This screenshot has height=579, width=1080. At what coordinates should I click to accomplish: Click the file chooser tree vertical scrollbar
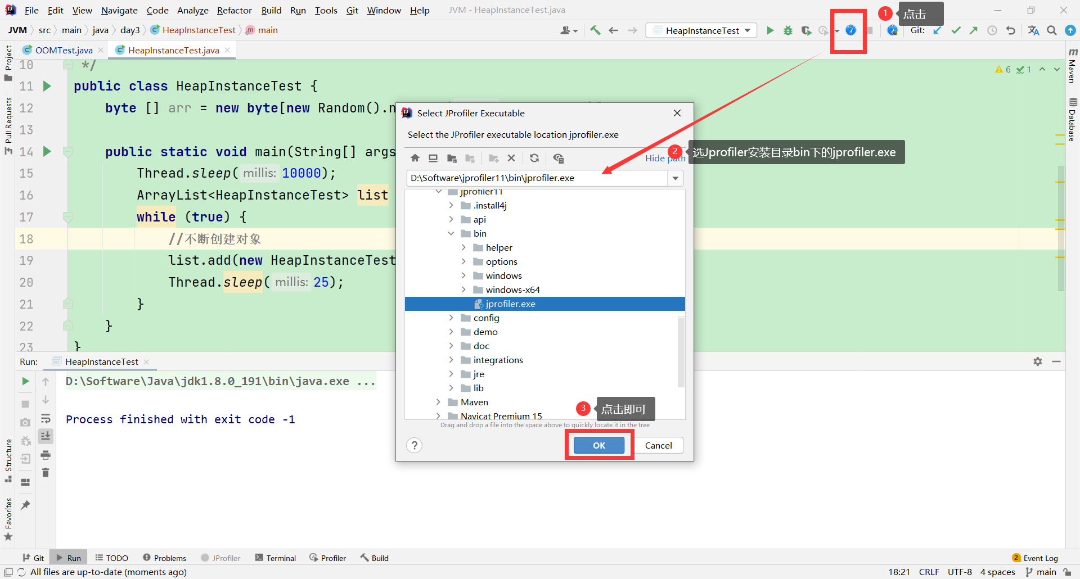coord(681,351)
